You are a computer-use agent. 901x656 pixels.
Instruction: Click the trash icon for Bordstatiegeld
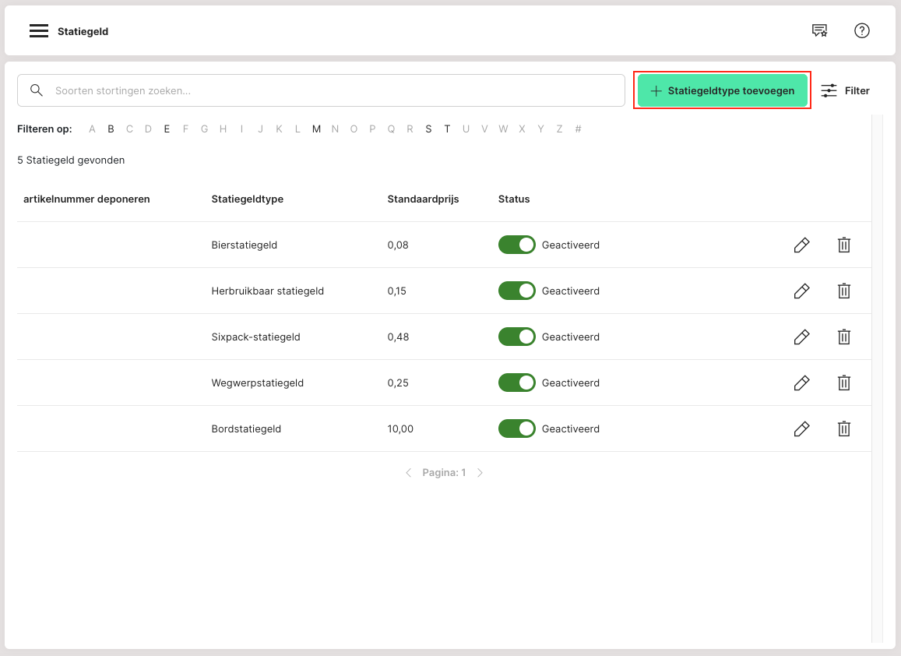coord(843,429)
